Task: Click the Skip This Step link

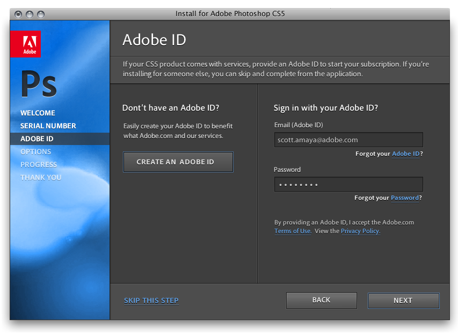Action: pos(151,300)
